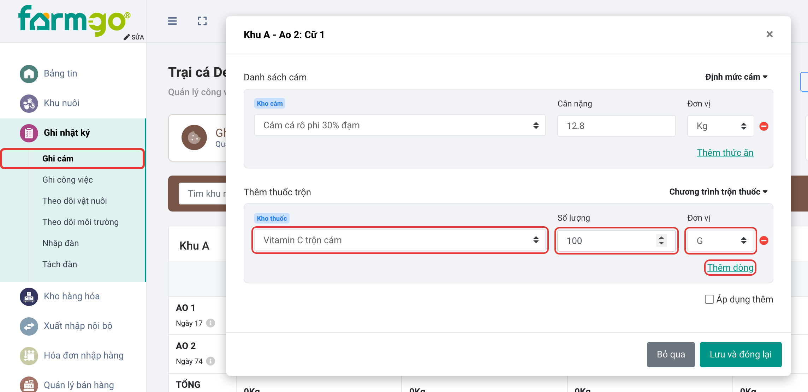Click the Kho thuốc tag
The image size is (808, 392).
tap(272, 218)
